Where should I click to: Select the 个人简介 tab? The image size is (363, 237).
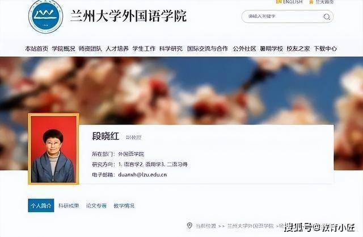[41, 206]
